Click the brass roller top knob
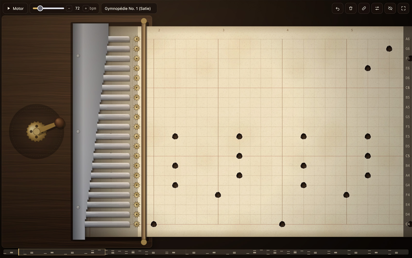Viewport: 412px width, 258px height. (144, 21)
